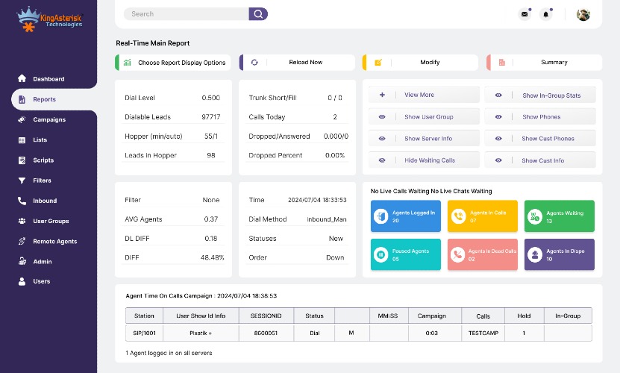Image resolution: width=620 pixels, height=373 pixels.
Task: Expand the Pixatik + user entry
Action: tap(200, 333)
